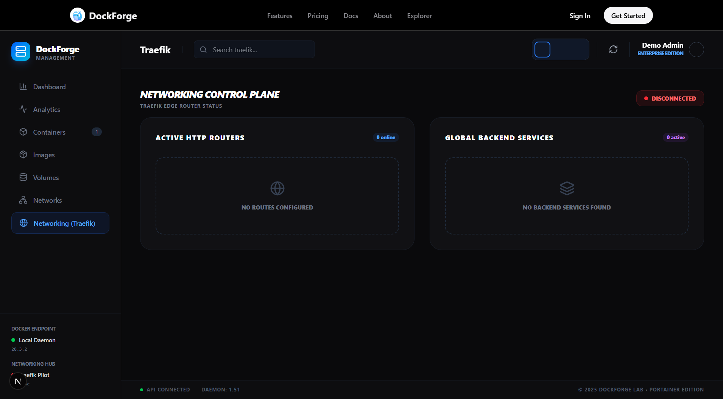Select the Volumes stacked-disk icon
The width and height of the screenshot is (723, 399).
coord(23,177)
